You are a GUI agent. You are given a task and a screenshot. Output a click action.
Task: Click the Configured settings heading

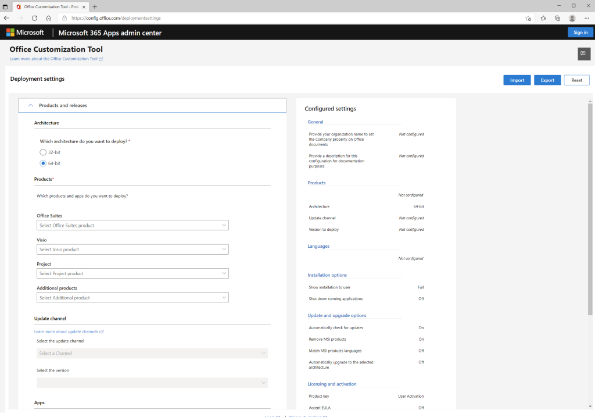click(331, 109)
